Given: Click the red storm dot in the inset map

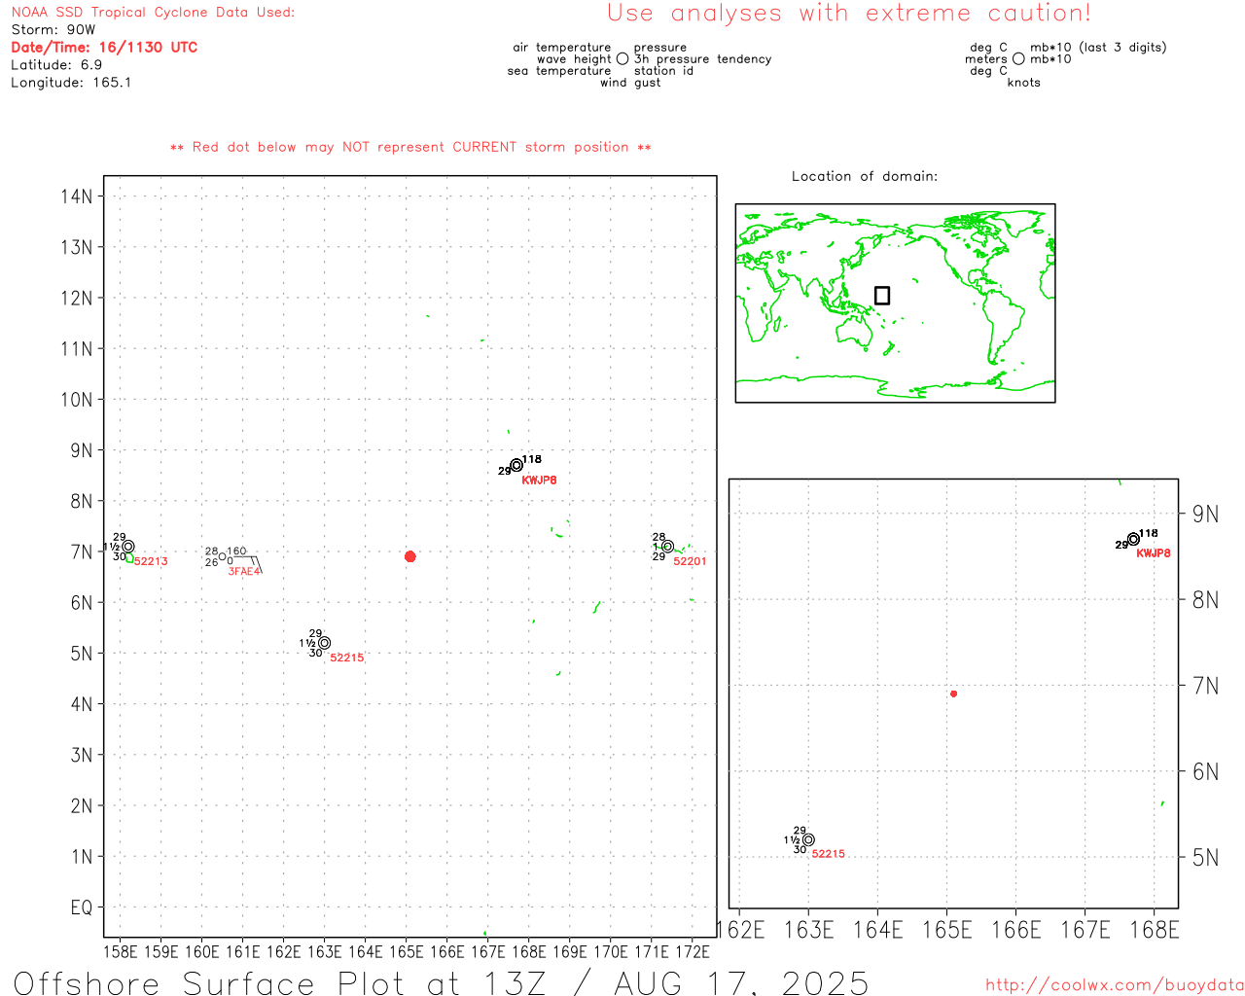Looking at the screenshot, I should 954,694.
